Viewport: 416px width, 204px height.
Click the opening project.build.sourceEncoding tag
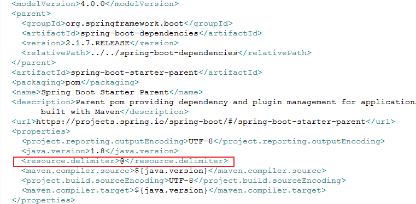(95, 181)
